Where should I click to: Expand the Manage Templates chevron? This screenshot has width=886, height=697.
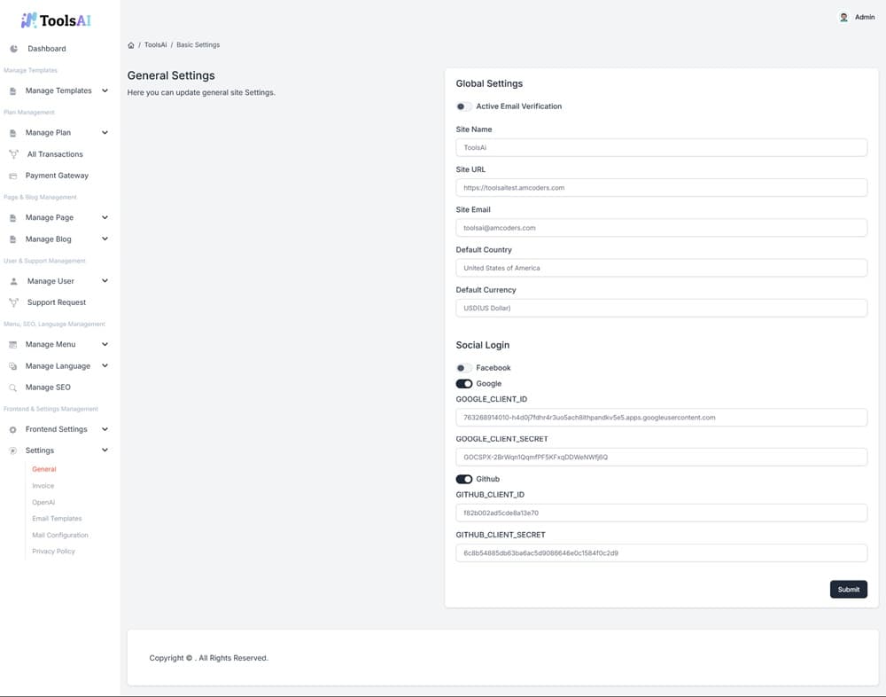point(105,90)
